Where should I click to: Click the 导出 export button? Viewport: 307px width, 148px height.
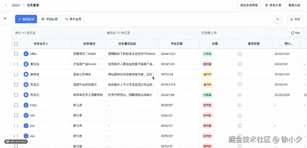[x=295, y=19]
